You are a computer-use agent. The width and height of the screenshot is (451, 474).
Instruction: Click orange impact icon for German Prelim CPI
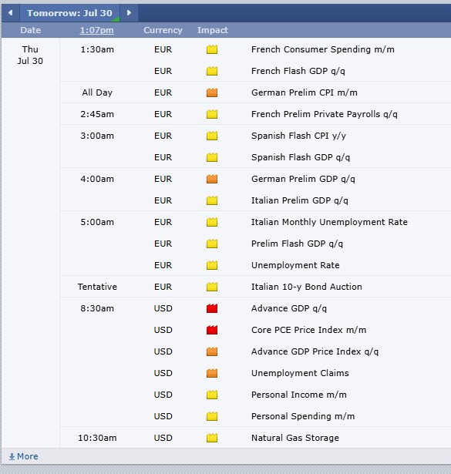point(212,92)
